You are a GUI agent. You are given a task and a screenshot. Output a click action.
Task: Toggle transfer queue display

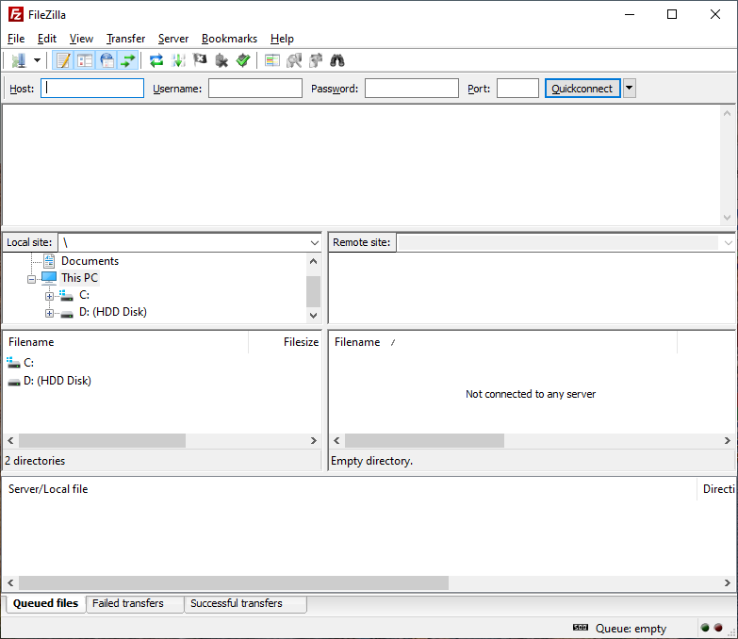pos(128,60)
